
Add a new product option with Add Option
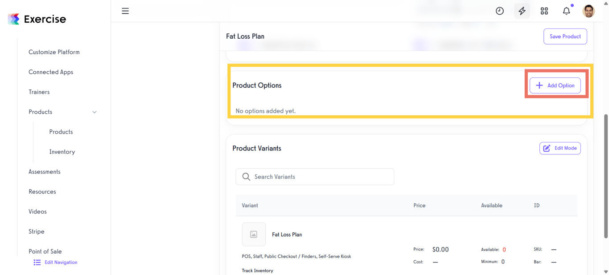555,85
